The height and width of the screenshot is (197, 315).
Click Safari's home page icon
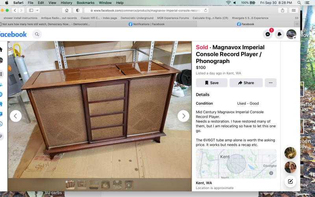[x=67, y=11]
